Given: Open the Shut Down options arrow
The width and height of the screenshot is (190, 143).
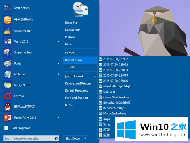Looking at the screenshot, I should 85,138.
